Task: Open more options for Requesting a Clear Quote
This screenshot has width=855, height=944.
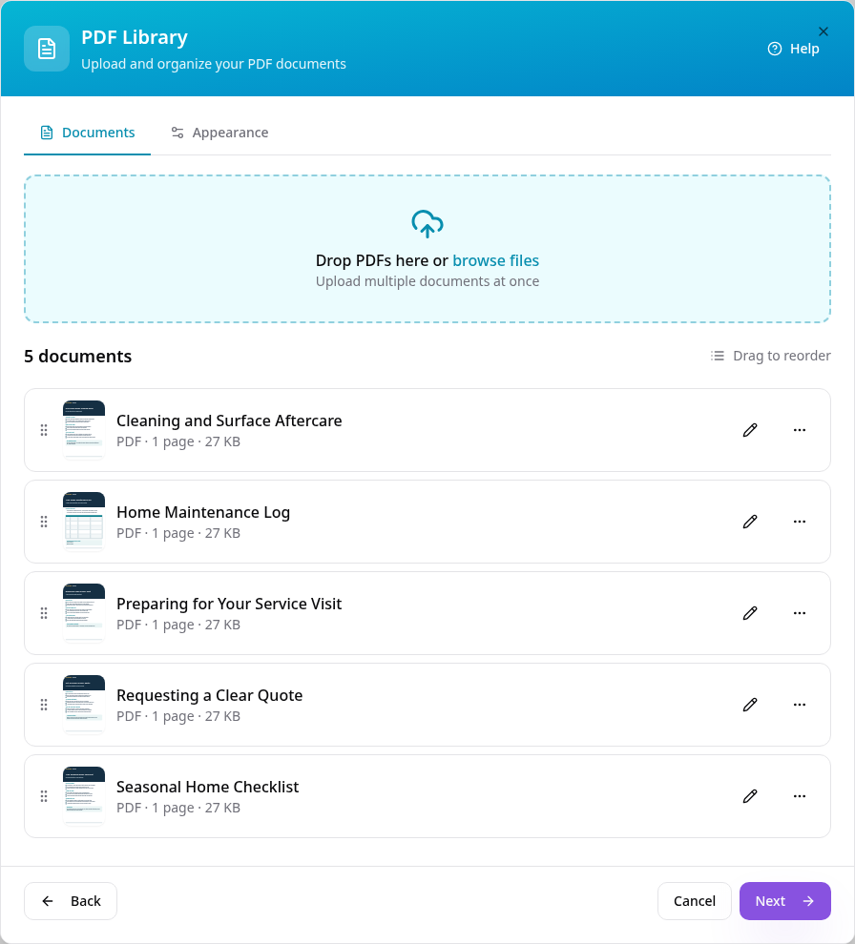Action: 800,705
